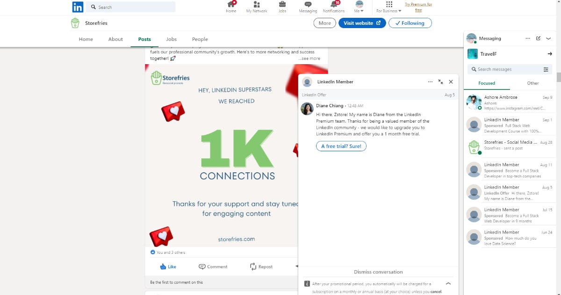Image resolution: width=561 pixels, height=295 pixels.
Task: Click compose new message icon
Action: tap(538, 38)
